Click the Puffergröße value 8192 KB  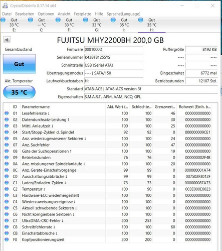point(201,50)
